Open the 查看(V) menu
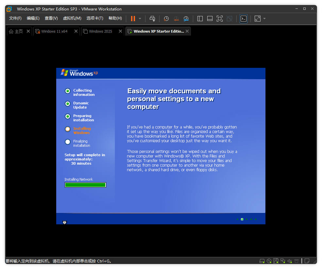Screen dimensions: 322x269 51,18
